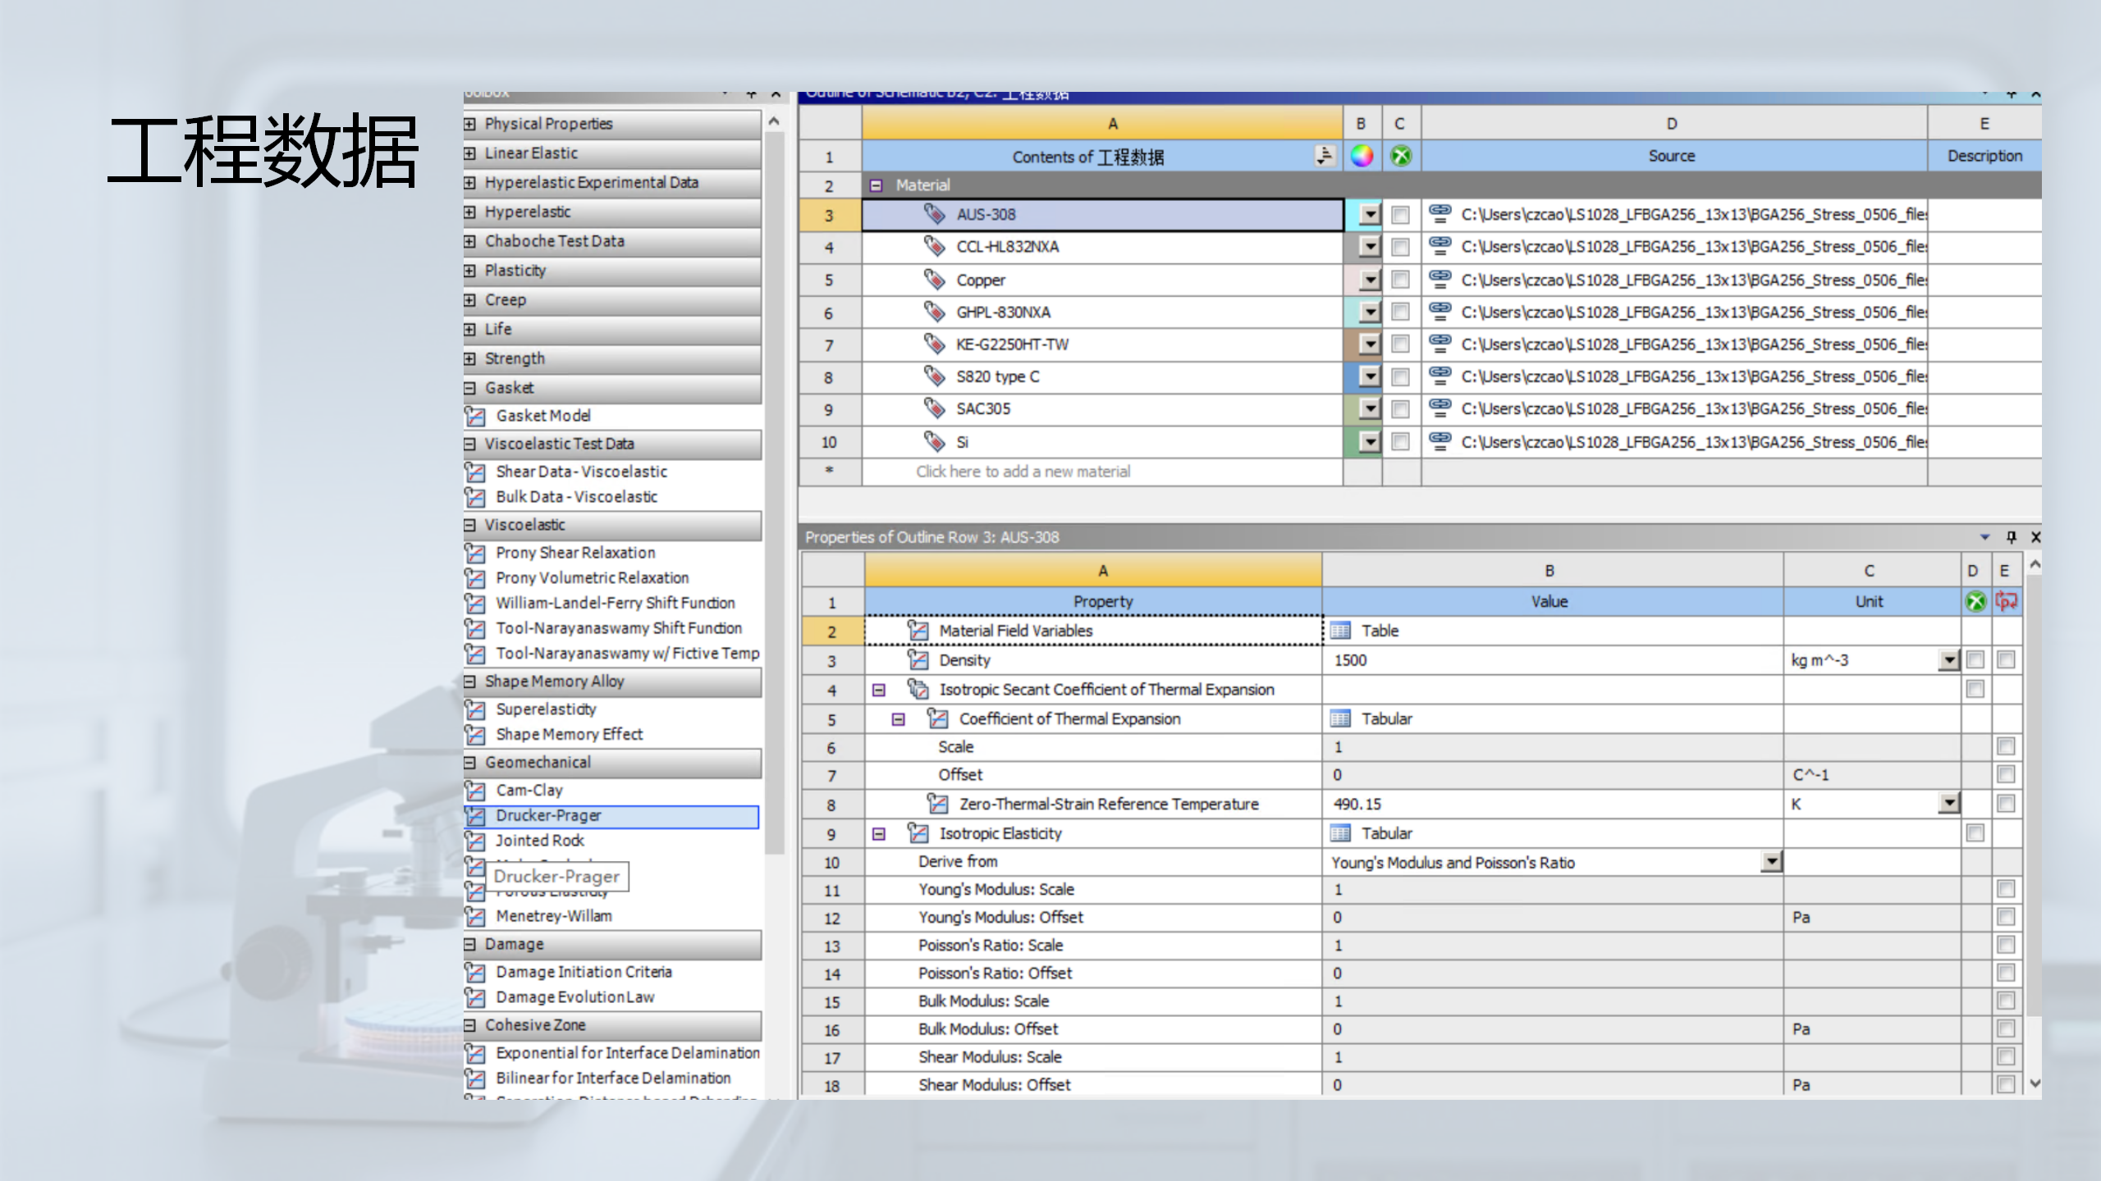Toggle the parameterize checkbox for Poisson's Ratio: Offset

(2006, 973)
